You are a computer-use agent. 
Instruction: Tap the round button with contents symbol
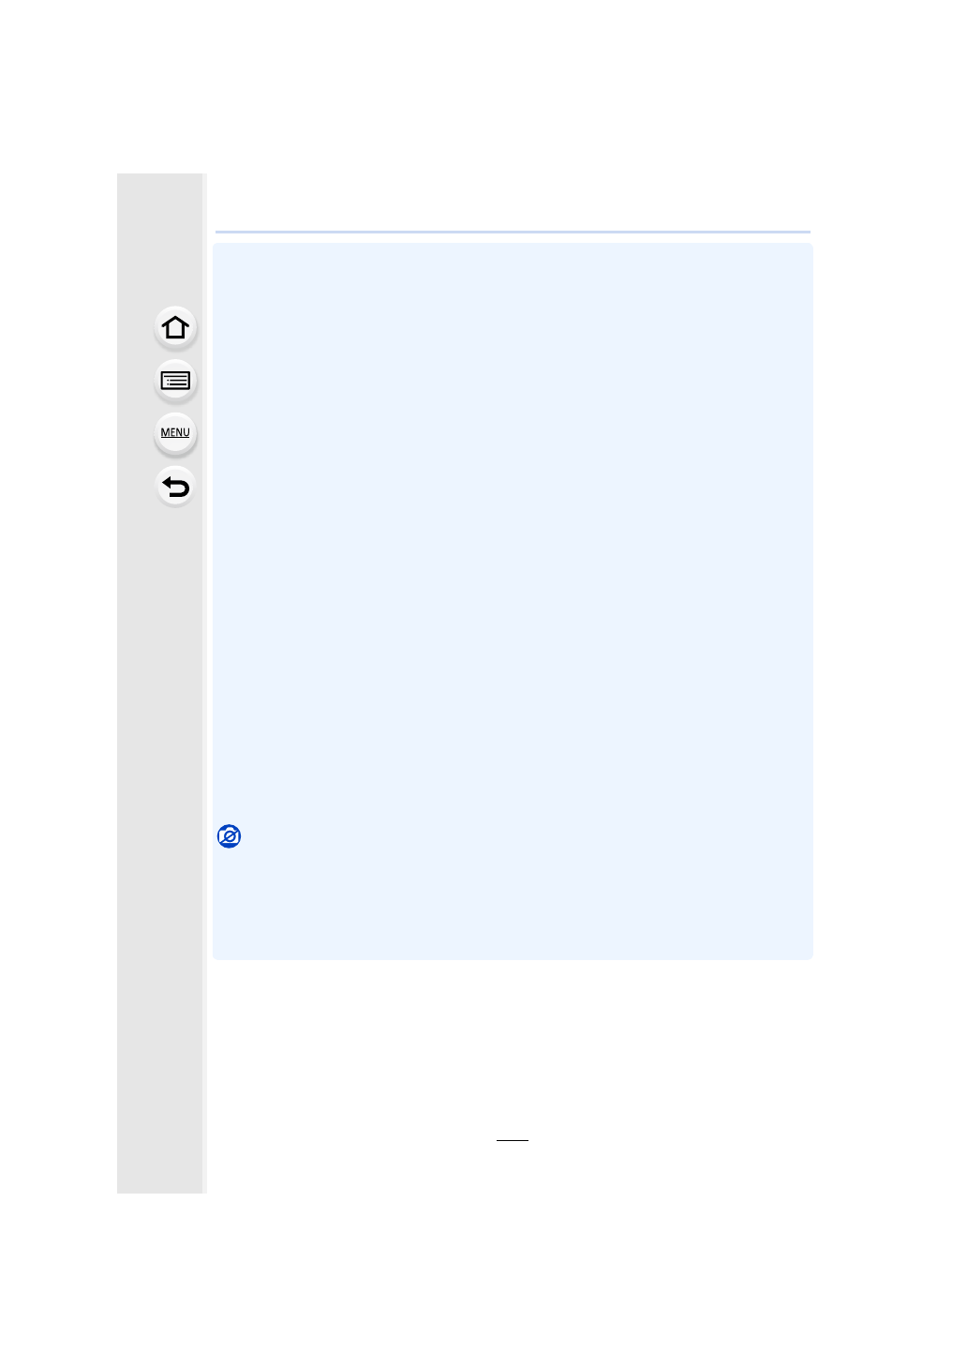(x=175, y=381)
